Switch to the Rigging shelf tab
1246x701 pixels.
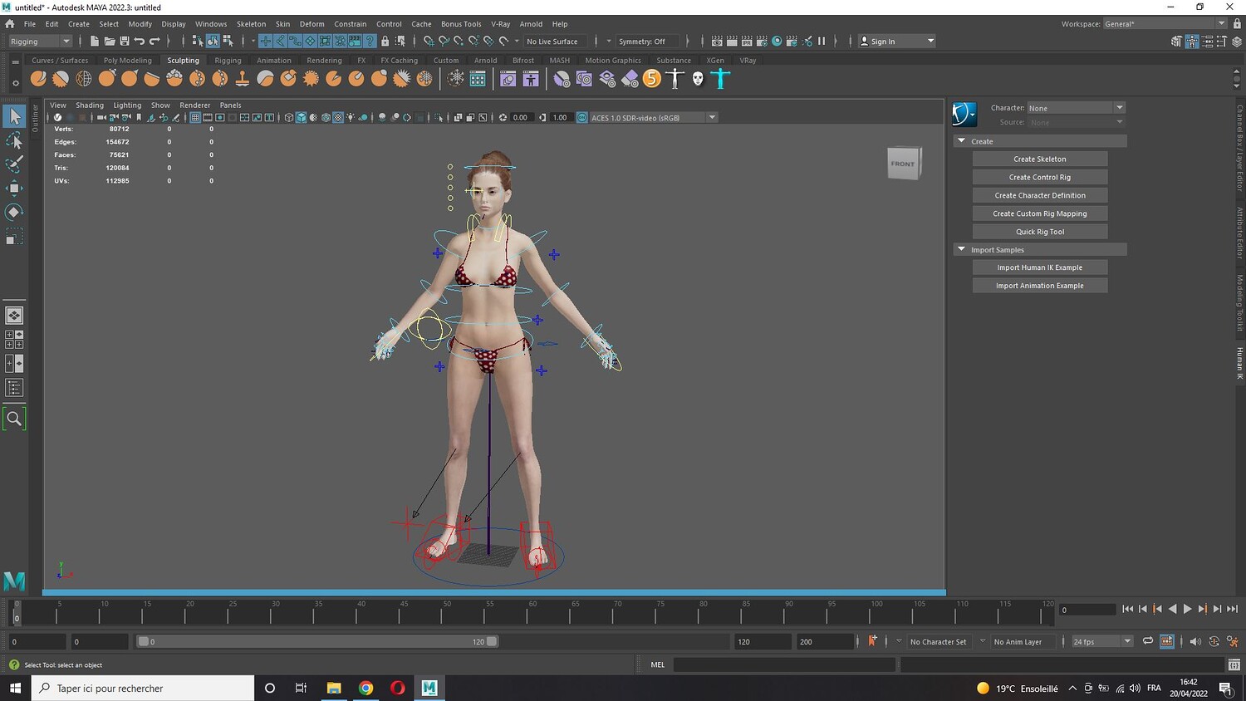point(228,61)
